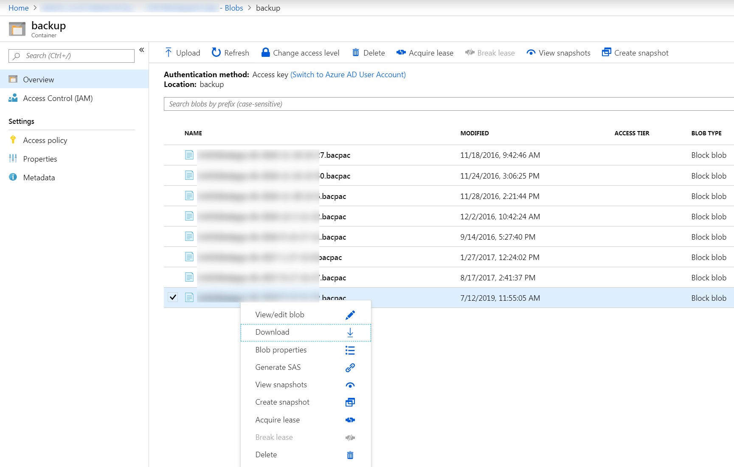Image resolution: width=734 pixels, height=467 pixels.
Task: Uncheck the selected 7/12/2019 blob checkbox
Action: [x=173, y=297]
